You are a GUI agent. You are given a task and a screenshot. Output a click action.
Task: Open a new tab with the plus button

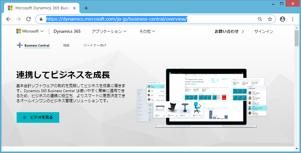pyautogui.click(x=87, y=8)
